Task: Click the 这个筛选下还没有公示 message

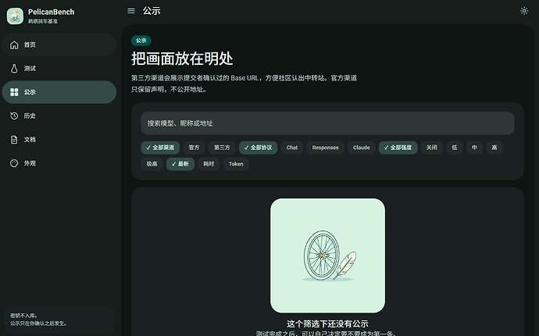Action: pyautogui.click(x=327, y=323)
